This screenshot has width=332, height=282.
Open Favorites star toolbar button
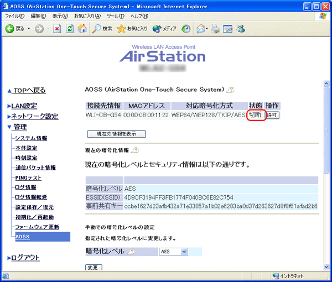[x=132, y=29]
